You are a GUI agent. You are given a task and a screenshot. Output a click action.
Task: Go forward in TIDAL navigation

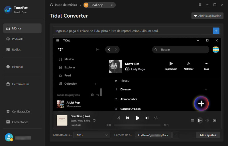[x=116, y=50]
